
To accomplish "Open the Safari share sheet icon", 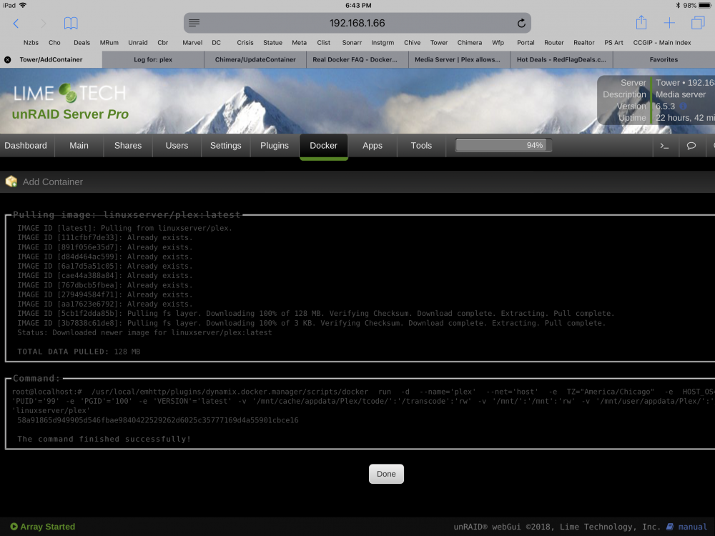I will point(641,22).
